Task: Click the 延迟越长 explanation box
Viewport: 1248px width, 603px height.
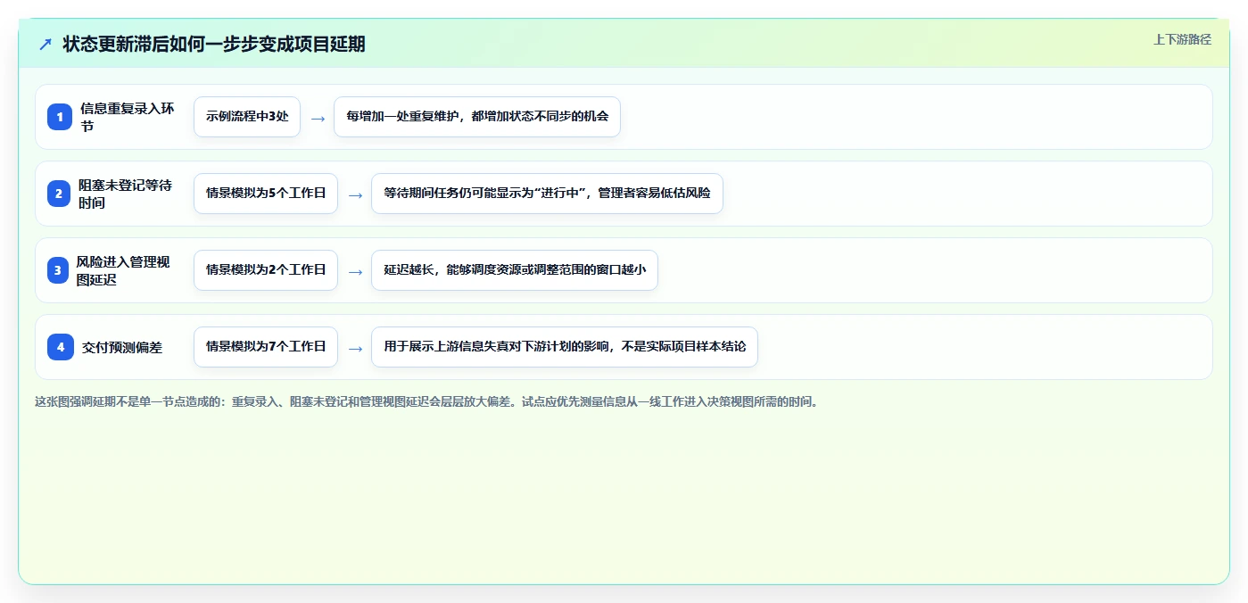Action: coord(515,270)
